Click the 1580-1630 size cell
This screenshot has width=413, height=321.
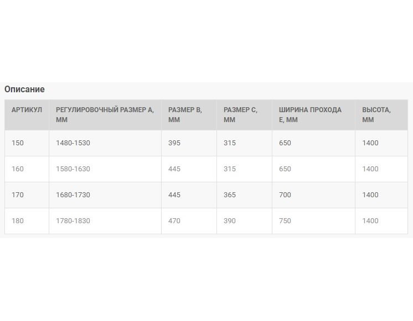click(x=105, y=169)
